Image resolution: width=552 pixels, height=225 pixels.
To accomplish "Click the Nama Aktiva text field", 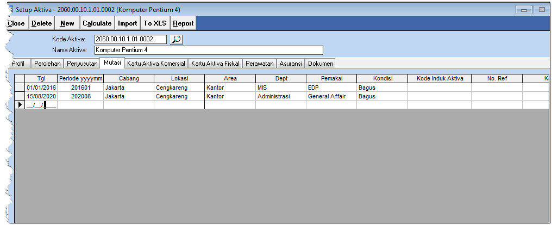I will point(208,51).
